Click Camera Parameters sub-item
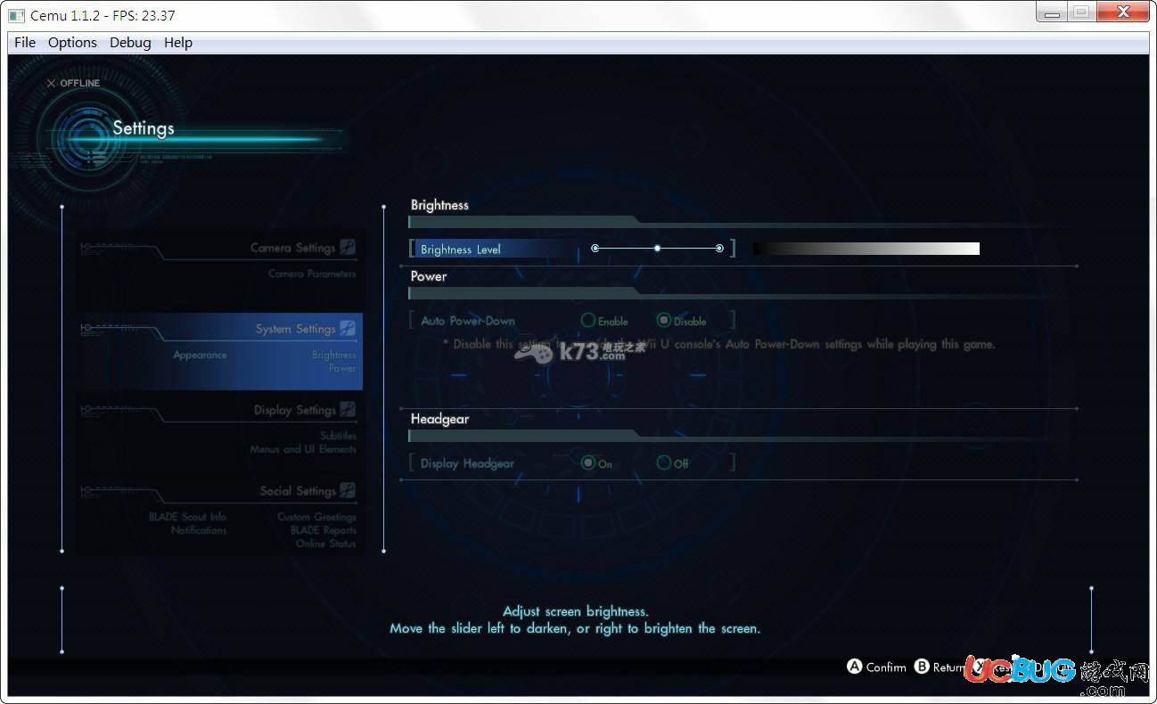 tap(312, 274)
